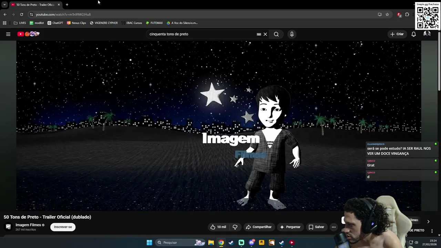Open Discord from the taskbar
The image size is (441, 248).
(252, 242)
